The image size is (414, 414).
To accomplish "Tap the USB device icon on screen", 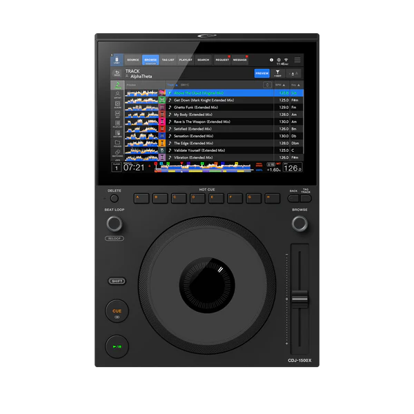I will 117,60.
